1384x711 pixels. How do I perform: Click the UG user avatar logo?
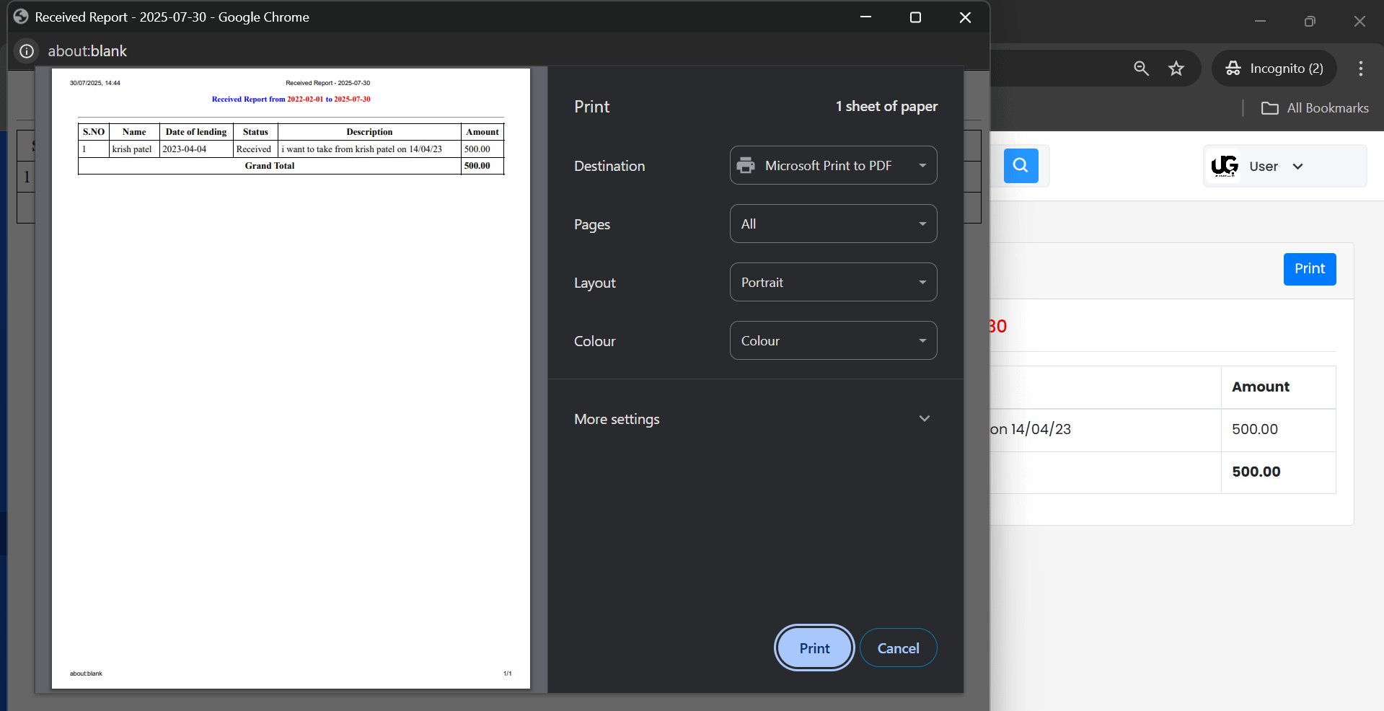click(x=1225, y=166)
